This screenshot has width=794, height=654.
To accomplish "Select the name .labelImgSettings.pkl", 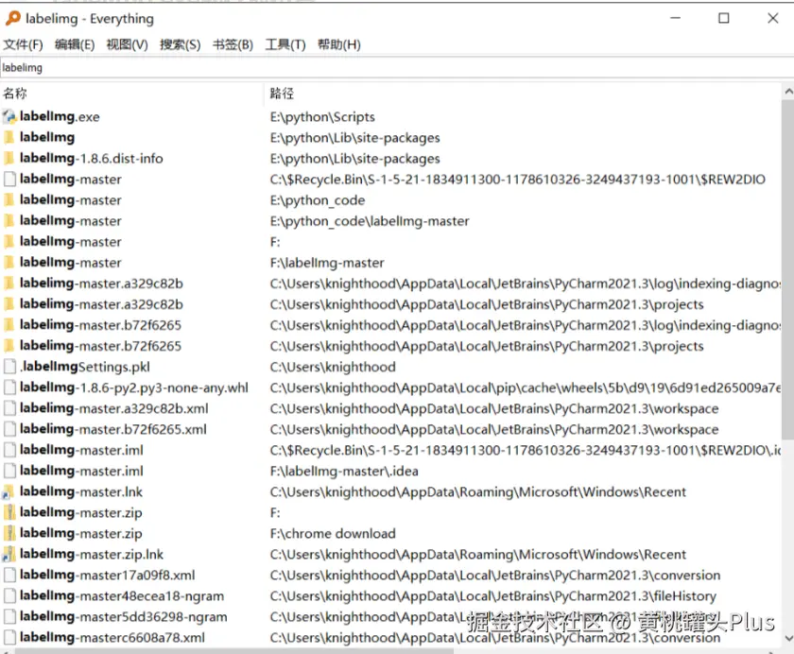I will (84, 367).
